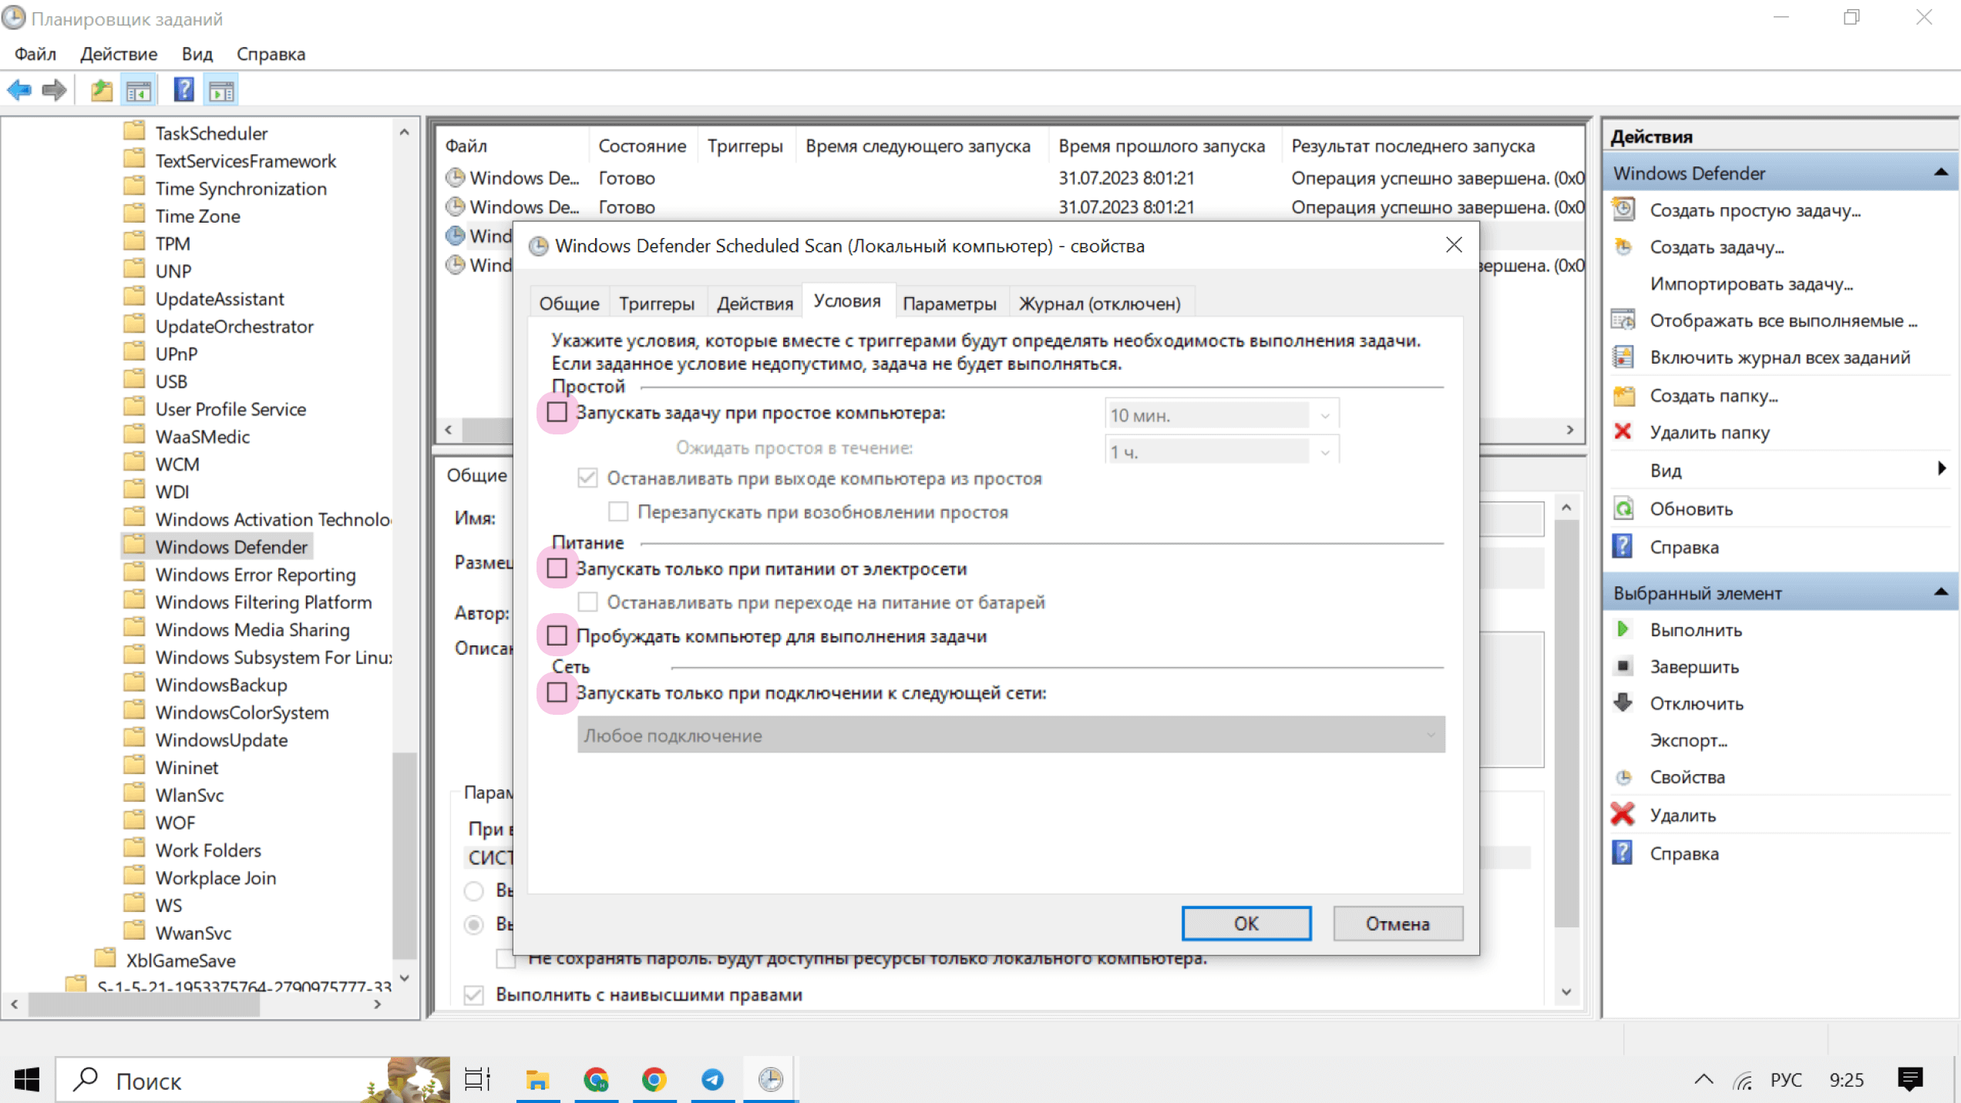Click the blue question mark help toolbar icon
1961x1103 pixels.
(183, 90)
